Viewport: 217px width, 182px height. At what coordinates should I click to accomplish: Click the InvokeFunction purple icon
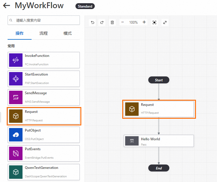[16, 60]
